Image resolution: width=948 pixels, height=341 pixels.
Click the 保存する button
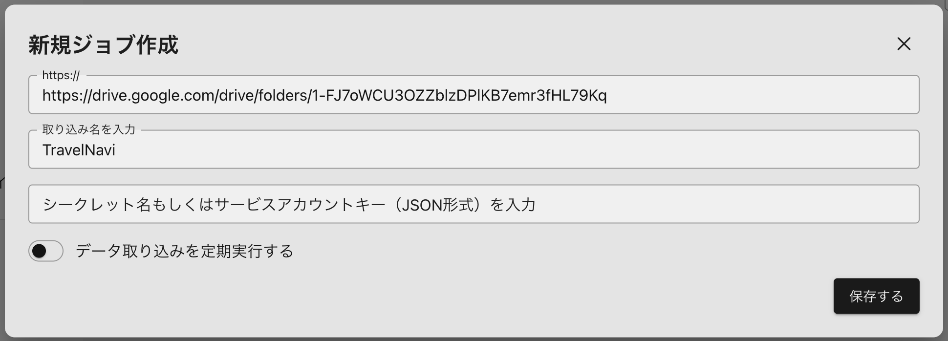(876, 296)
